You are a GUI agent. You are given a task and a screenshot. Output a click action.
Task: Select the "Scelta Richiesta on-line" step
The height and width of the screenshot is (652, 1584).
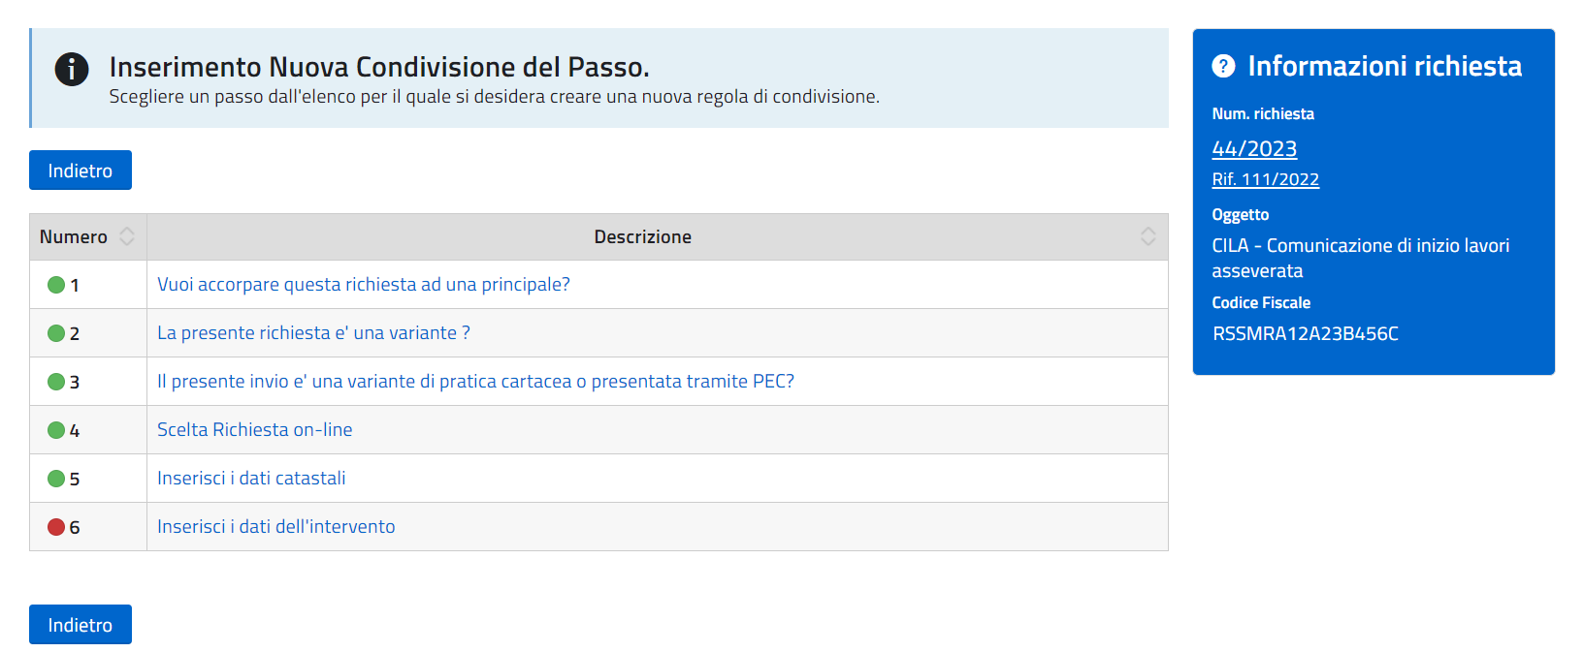click(x=255, y=430)
